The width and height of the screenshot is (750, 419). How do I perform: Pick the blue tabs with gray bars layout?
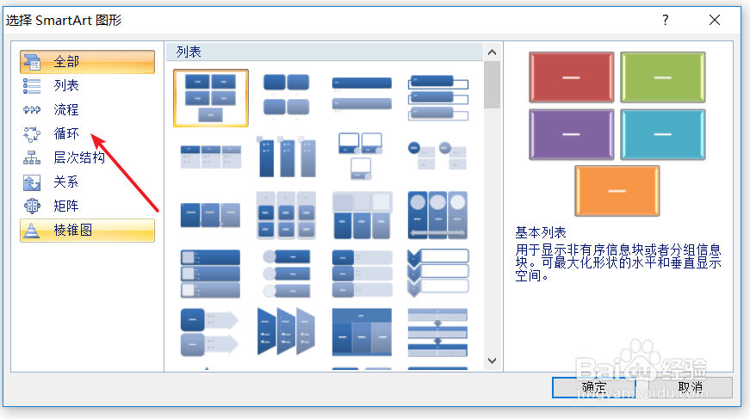click(362, 274)
